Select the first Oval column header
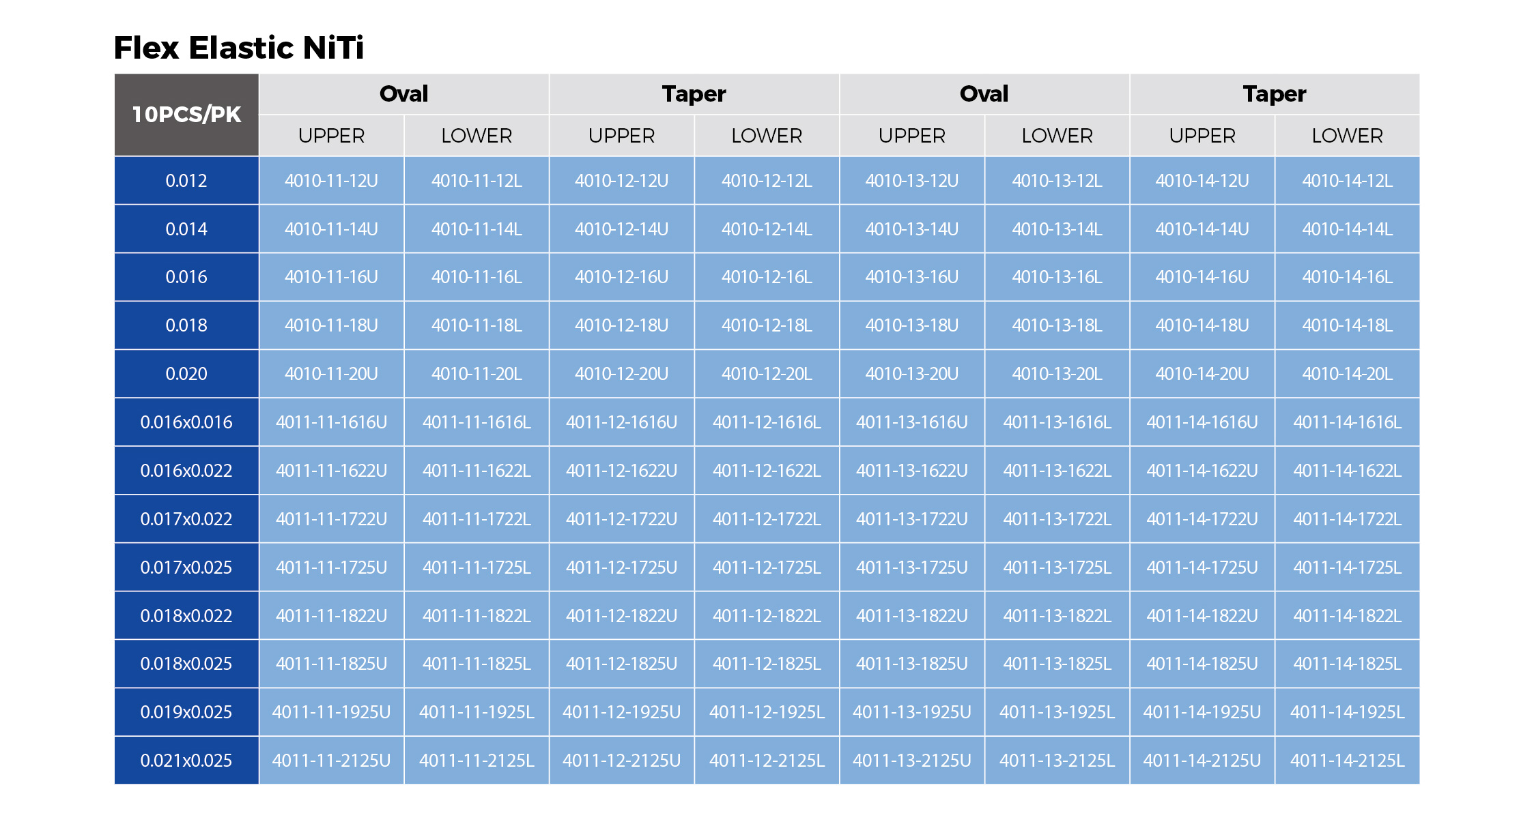Screen dimensions: 1534x837 coord(404,93)
